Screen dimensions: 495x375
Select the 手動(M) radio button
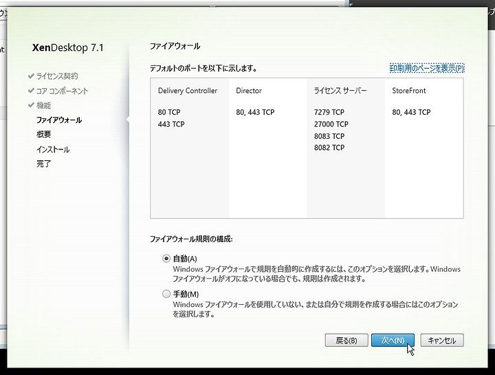[x=166, y=294]
